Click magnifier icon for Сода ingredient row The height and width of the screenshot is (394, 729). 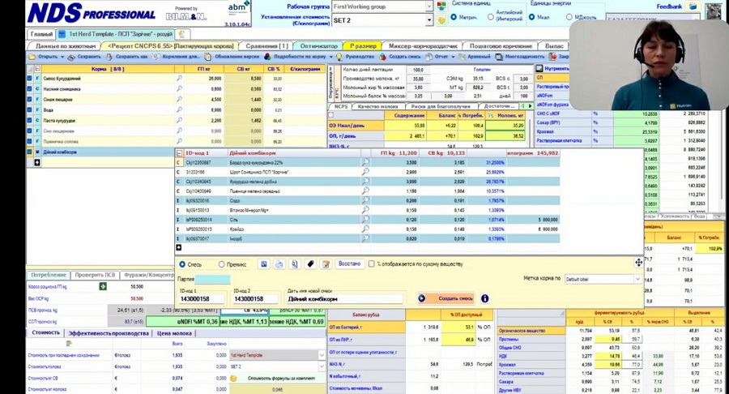tap(365, 200)
